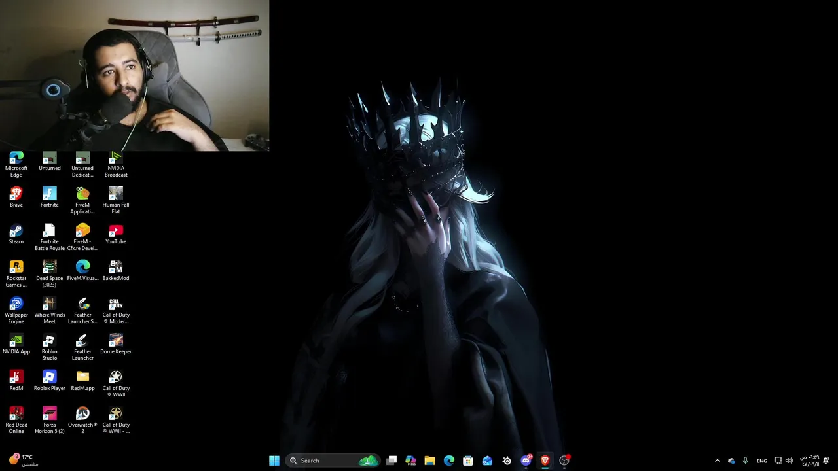Viewport: 838px width, 471px height.
Task: Open the notifications bell icon
Action: [x=826, y=461]
